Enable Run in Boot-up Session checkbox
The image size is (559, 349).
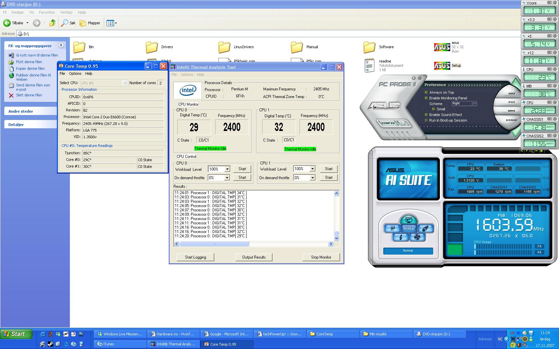426,120
